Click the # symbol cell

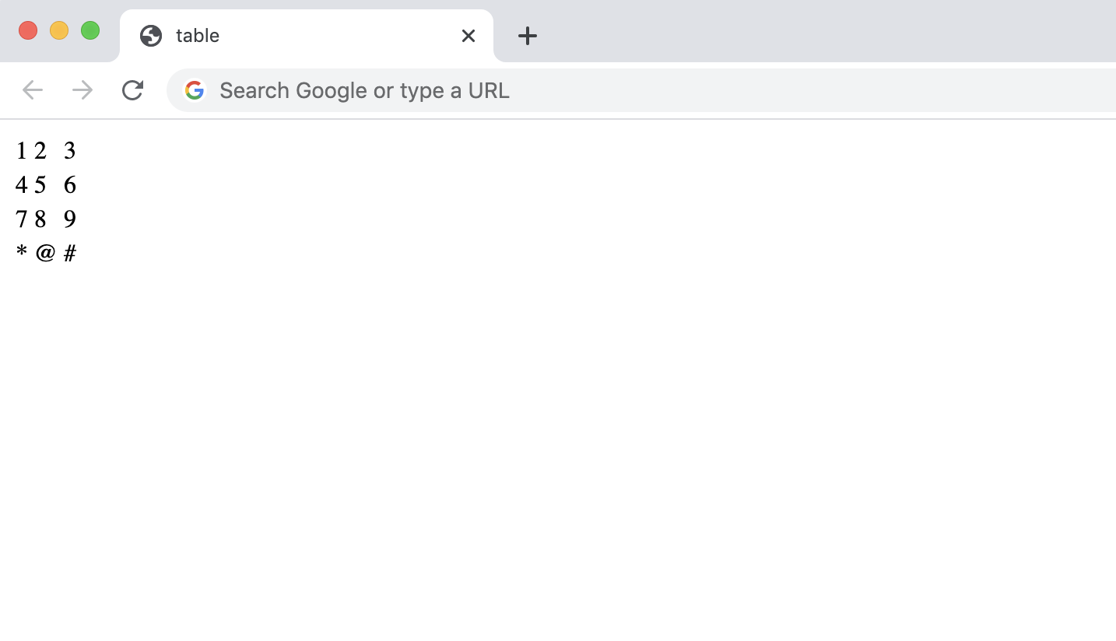point(70,253)
